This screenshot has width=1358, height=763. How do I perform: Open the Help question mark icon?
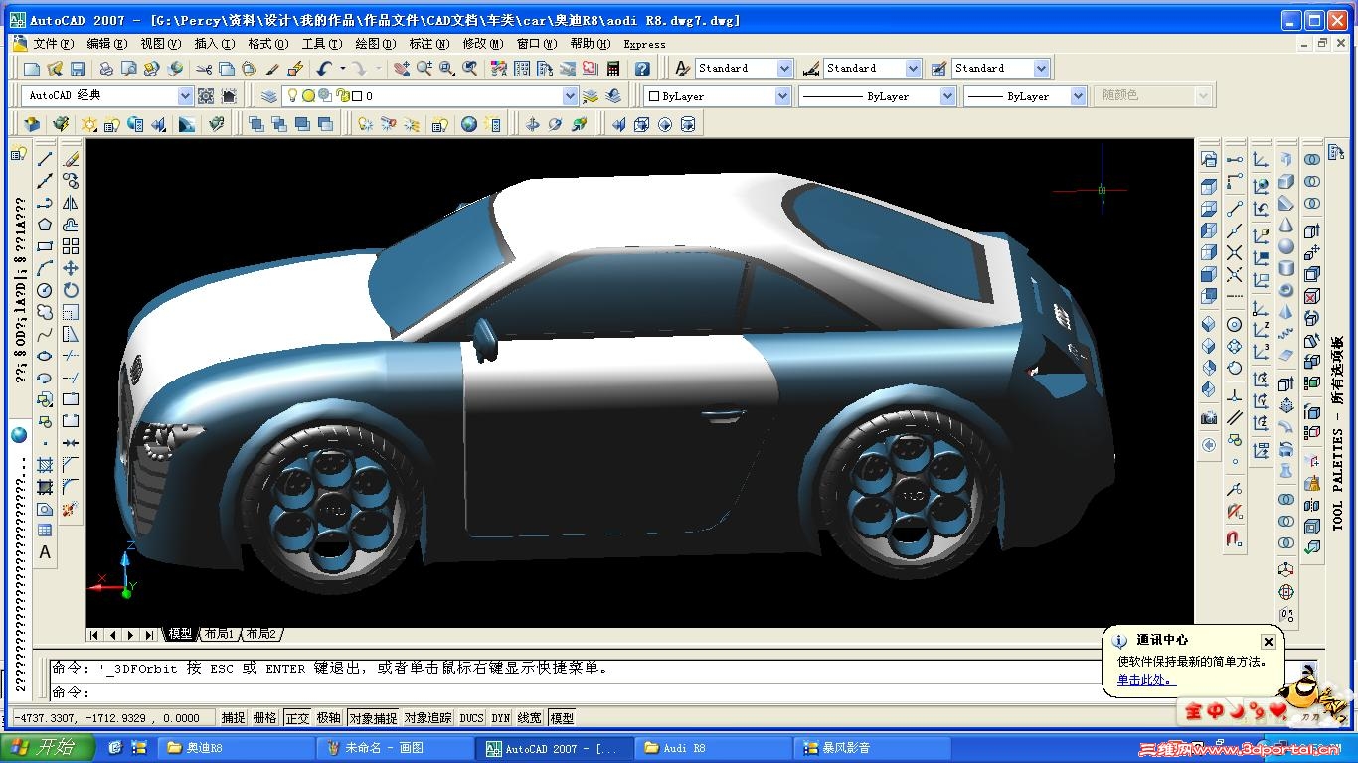click(642, 69)
